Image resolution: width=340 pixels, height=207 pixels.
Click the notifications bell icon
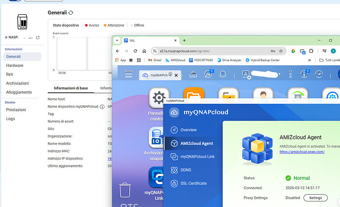[x=223, y=75]
